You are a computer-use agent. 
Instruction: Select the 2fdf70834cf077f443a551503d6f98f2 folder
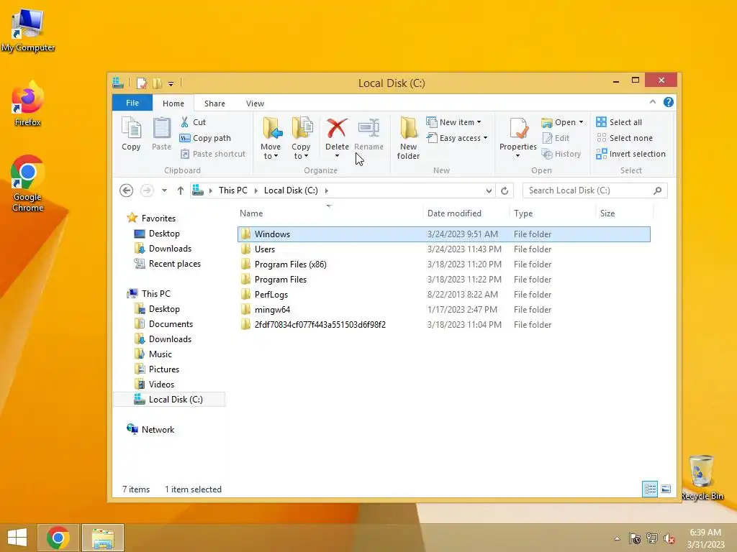point(443,324)
